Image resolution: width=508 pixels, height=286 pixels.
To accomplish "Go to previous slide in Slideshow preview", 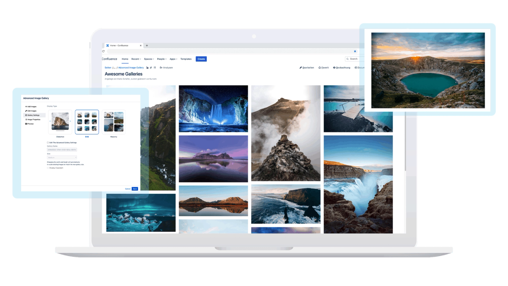I will [x=50, y=121].
